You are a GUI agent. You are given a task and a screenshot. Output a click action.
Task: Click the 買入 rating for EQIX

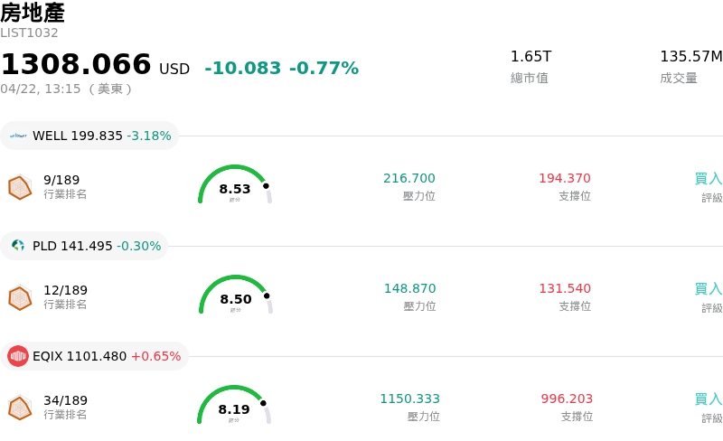(708, 399)
